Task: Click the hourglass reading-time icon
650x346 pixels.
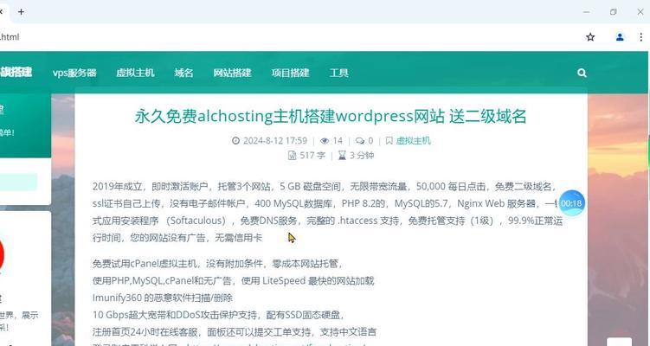Action: coord(342,156)
